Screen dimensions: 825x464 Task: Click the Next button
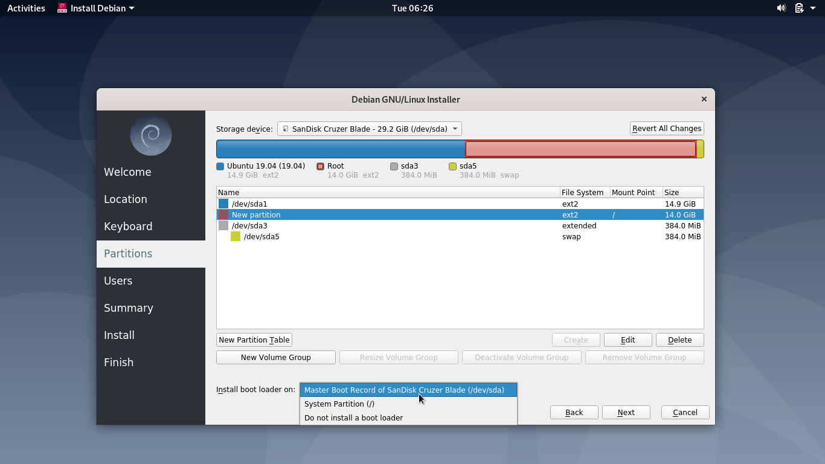tap(626, 413)
